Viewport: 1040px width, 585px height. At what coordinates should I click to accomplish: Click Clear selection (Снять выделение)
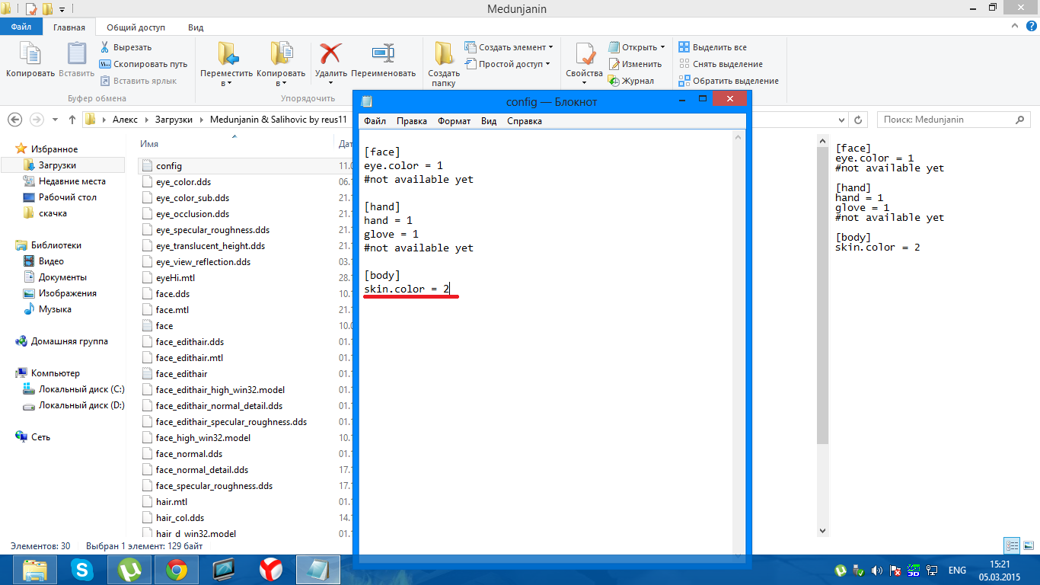[x=720, y=64]
